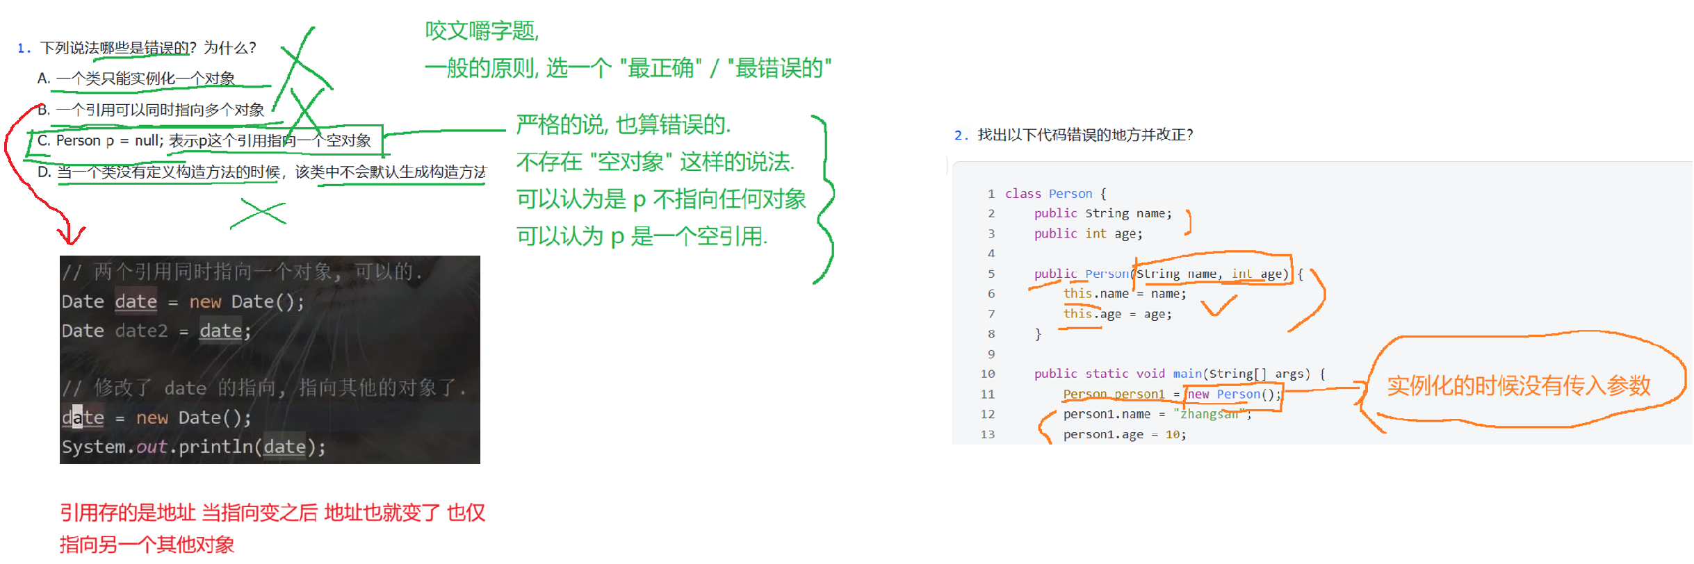Click code line 'Date date = new Date();'
The width and height of the screenshot is (1694, 564).
[183, 301]
